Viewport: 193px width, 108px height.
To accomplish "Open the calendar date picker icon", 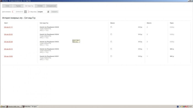I will tap(25, 12).
